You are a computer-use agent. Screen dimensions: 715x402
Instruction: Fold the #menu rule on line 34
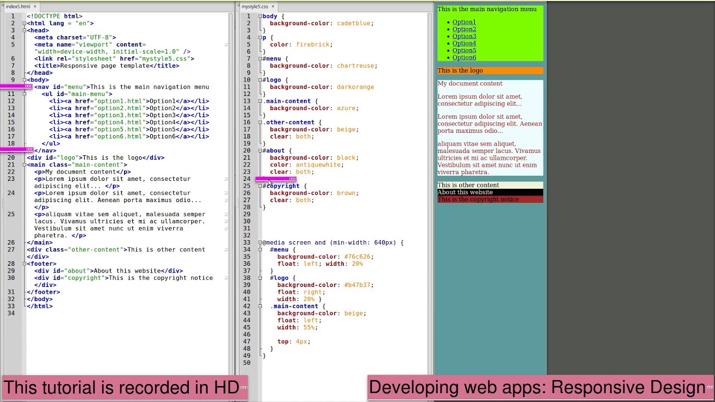[260, 250]
